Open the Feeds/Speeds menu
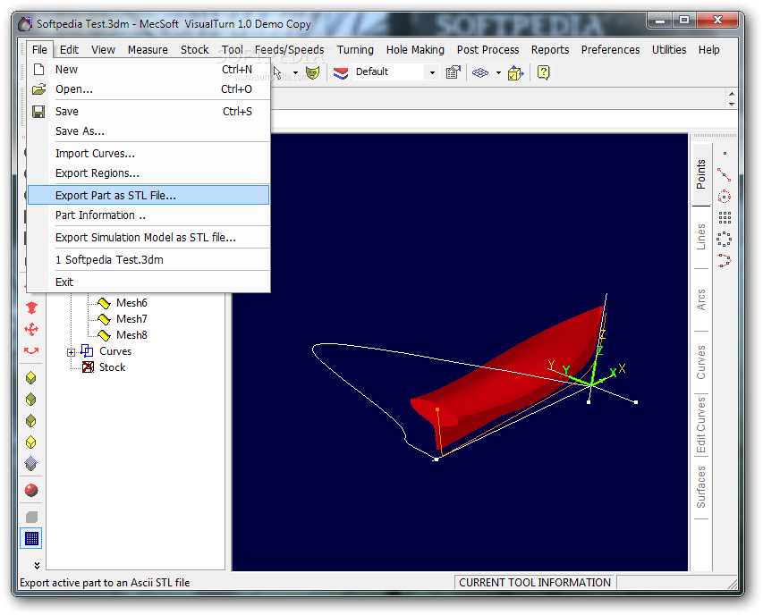Screen dimensions: 763x615 pos(289,49)
